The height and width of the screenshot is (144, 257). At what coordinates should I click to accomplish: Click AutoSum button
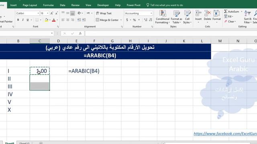[x=231, y=12]
